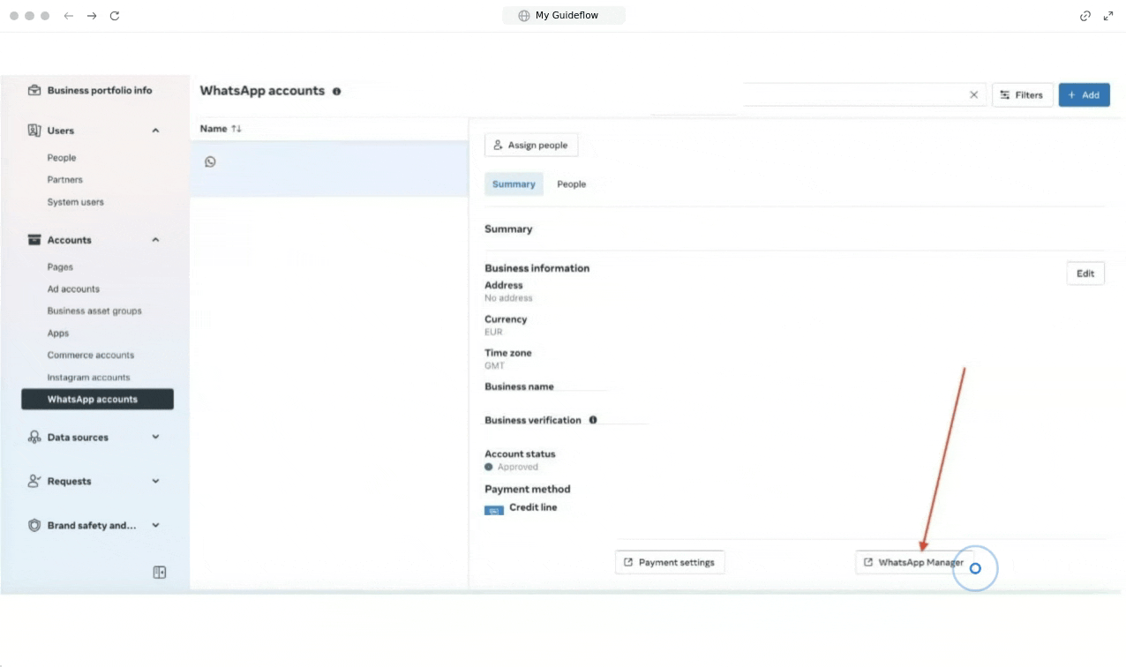The height and width of the screenshot is (667, 1126).
Task: Click the sidebar collapse panel icon
Action: (160, 573)
